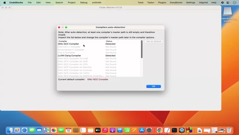The width and height of the screenshot is (239, 135).
Task: Open the Apple menu
Action: pos(4,3)
